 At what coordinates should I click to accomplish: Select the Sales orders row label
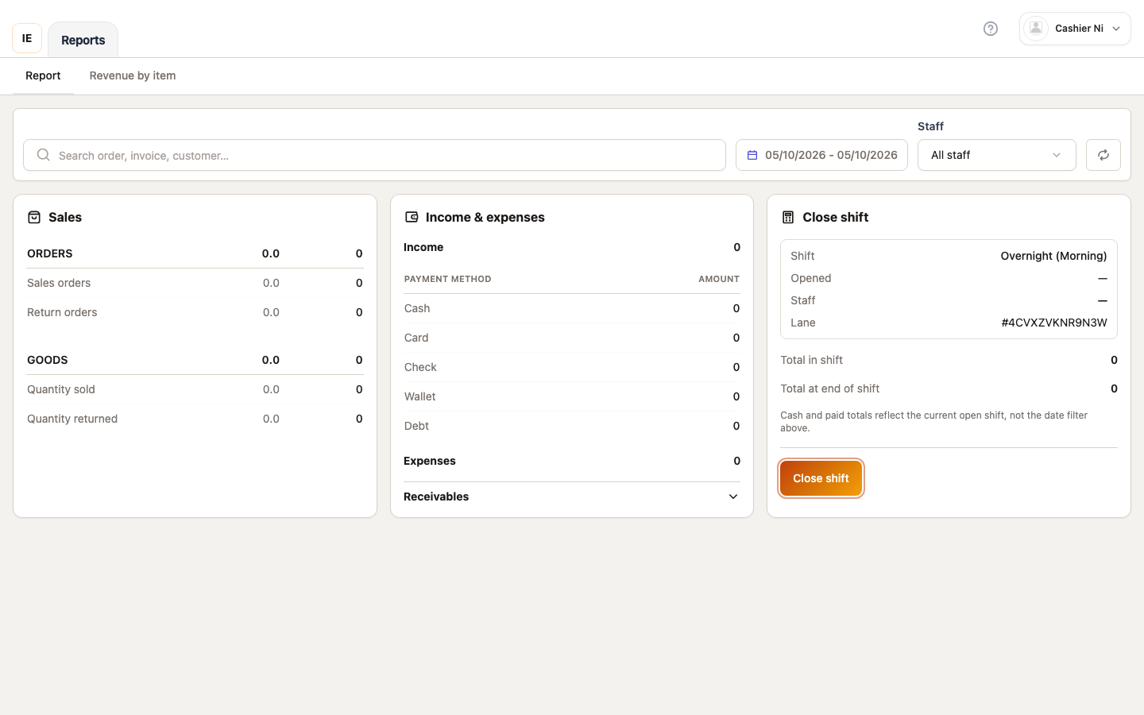(59, 283)
